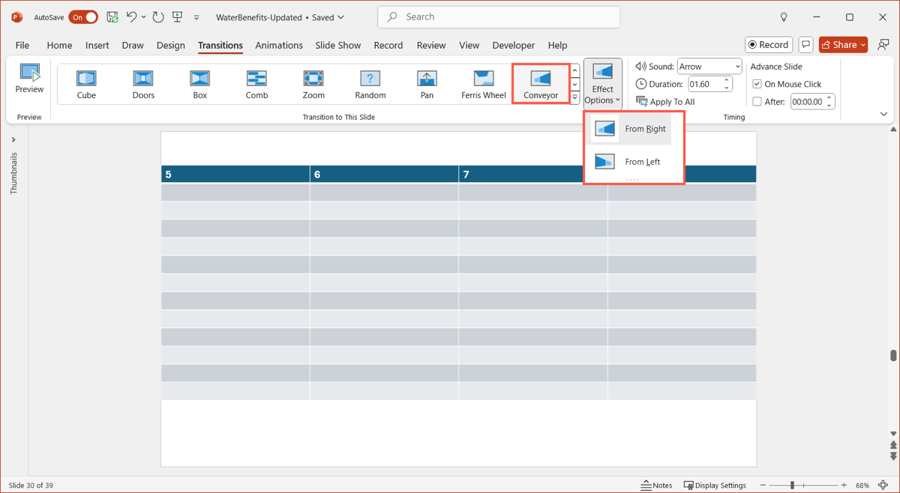Open the Animations tab
Viewport: 900px width, 493px height.
coord(279,45)
